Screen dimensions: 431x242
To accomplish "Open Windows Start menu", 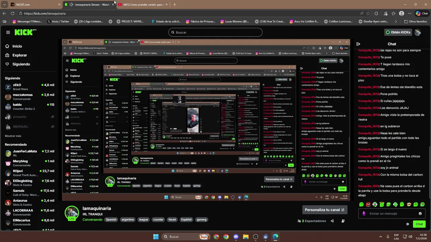I will 156,237.
